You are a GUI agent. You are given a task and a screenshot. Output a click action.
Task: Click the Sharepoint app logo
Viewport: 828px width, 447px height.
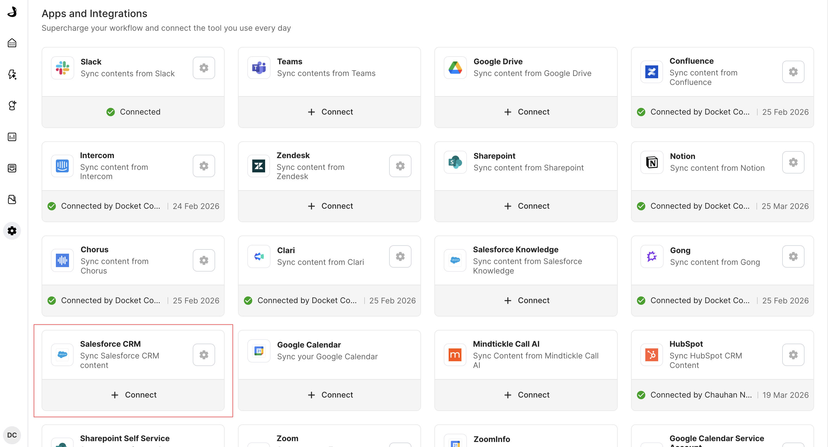455,162
